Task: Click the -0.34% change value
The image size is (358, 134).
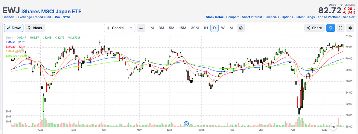Action: click(x=349, y=12)
